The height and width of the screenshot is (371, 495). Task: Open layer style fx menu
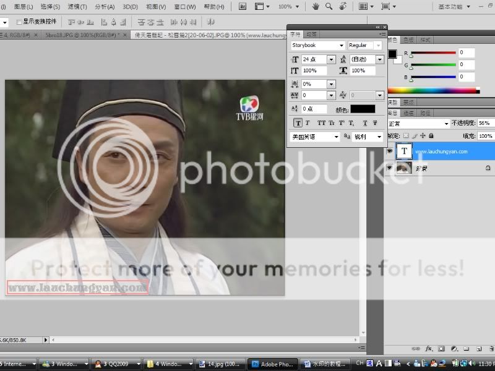pyautogui.click(x=429, y=349)
